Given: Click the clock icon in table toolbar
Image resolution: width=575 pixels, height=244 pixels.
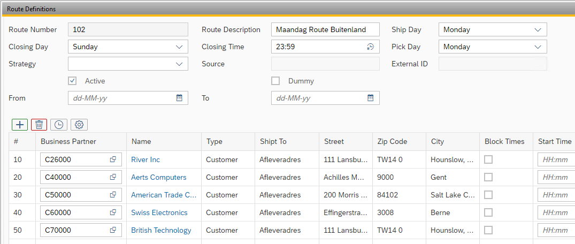Looking at the screenshot, I should pos(59,125).
